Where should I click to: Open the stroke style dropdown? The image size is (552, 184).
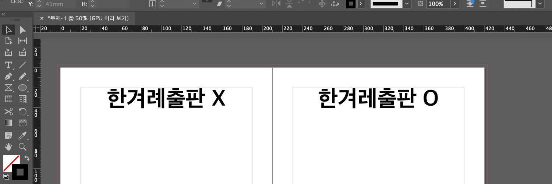(x=407, y=4)
